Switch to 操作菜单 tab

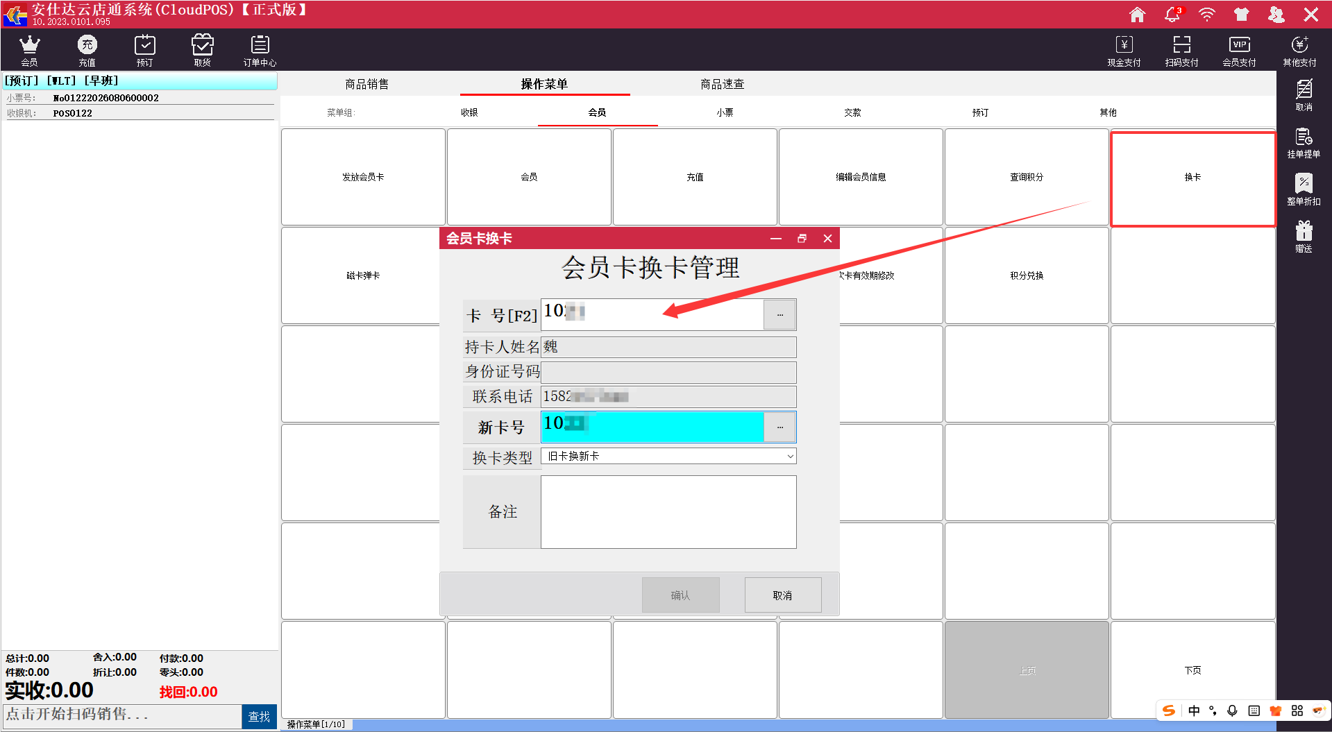coord(544,84)
